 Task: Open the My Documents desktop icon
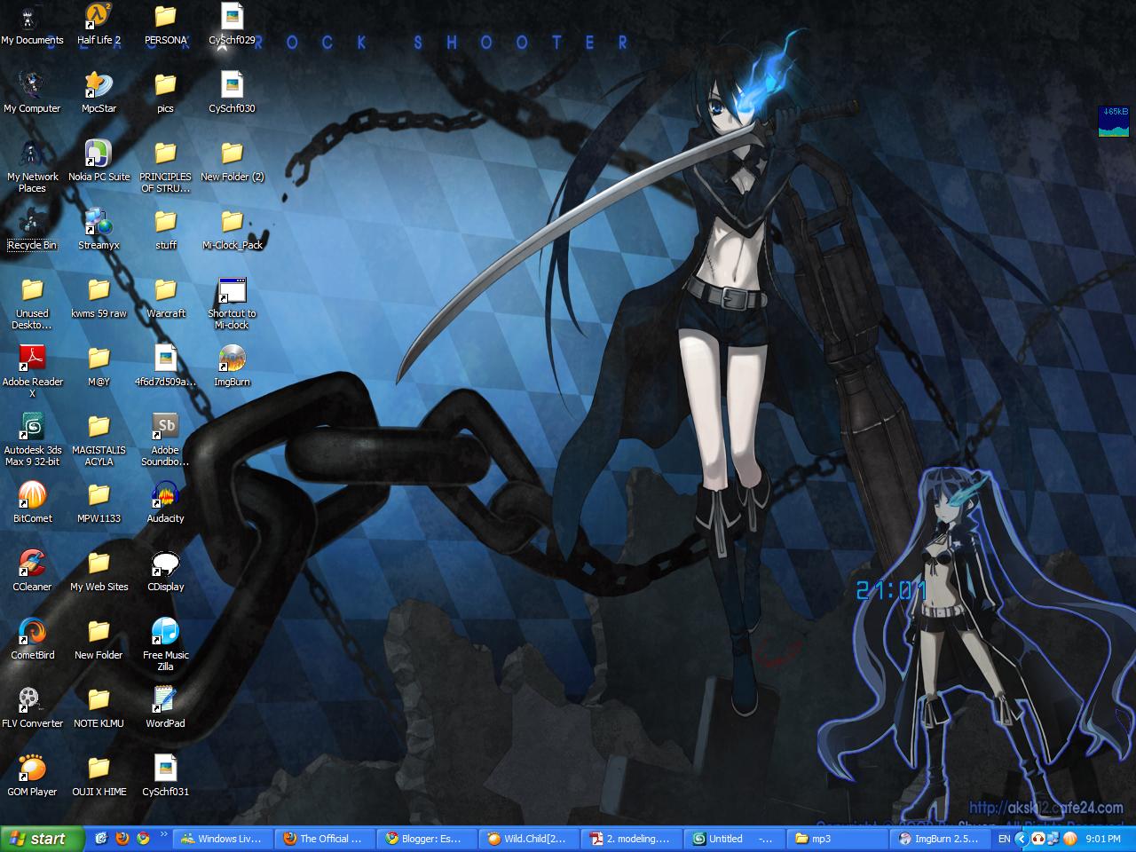click(x=32, y=25)
